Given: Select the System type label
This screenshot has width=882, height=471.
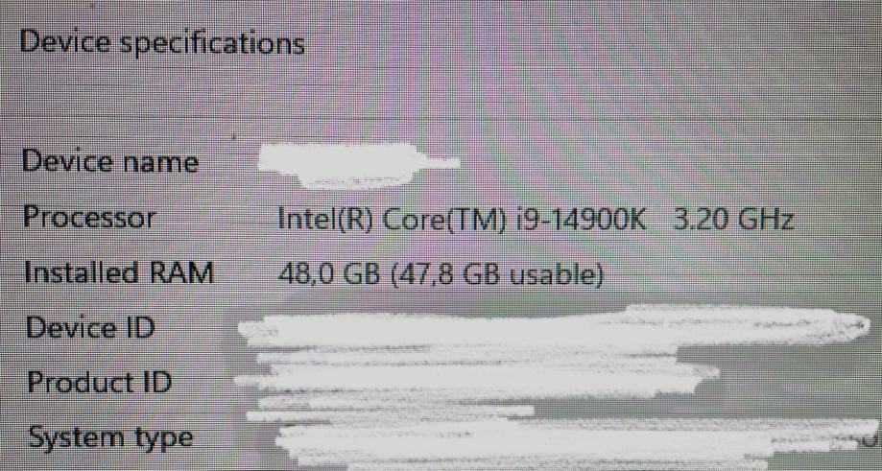Looking at the screenshot, I should click(x=110, y=438).
